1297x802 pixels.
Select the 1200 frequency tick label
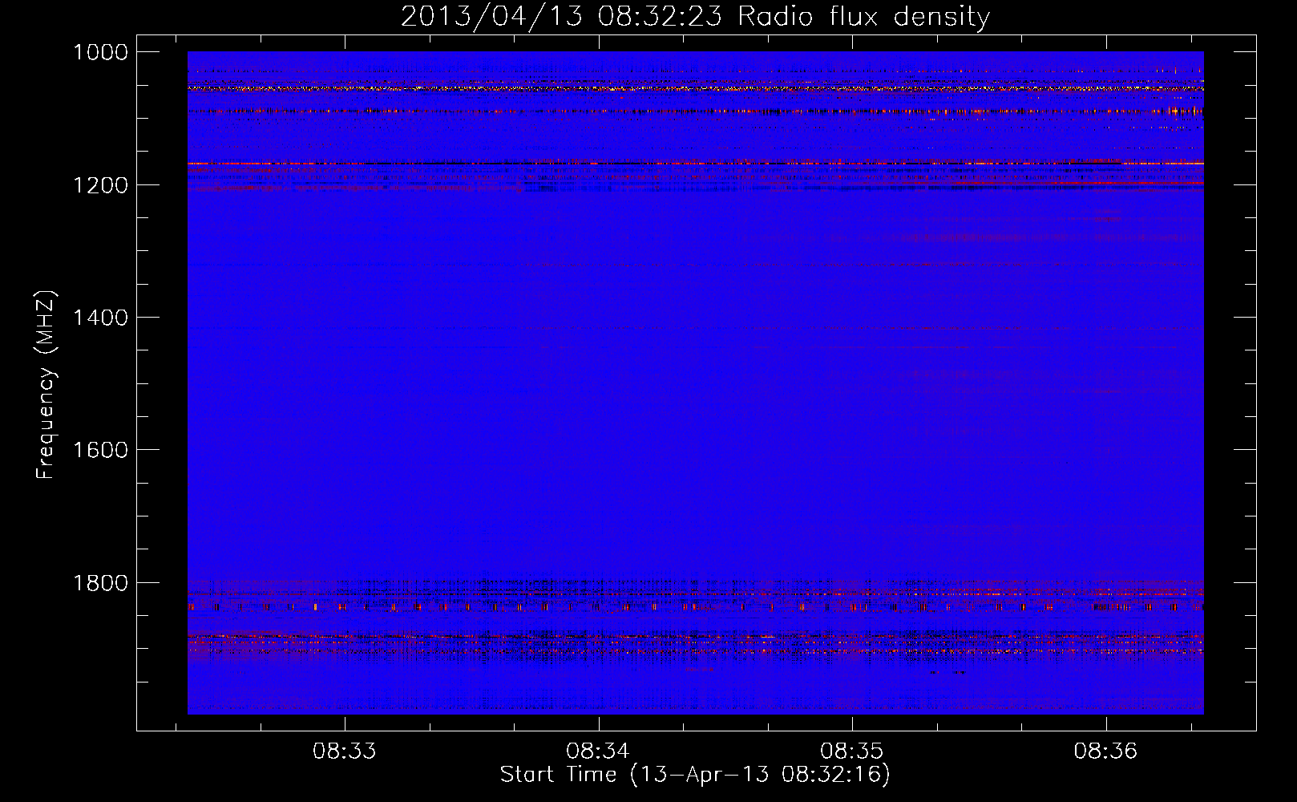click(x=100, y=185)
